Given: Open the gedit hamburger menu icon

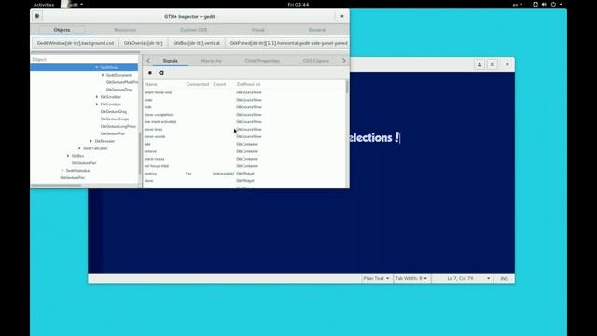Looking at the screenshot, I should pos(492,64).
